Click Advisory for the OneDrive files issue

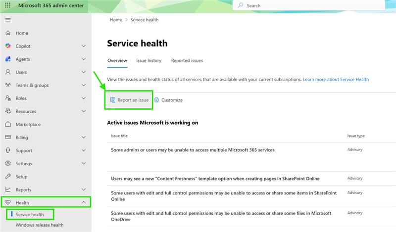[x=355, y=213]
